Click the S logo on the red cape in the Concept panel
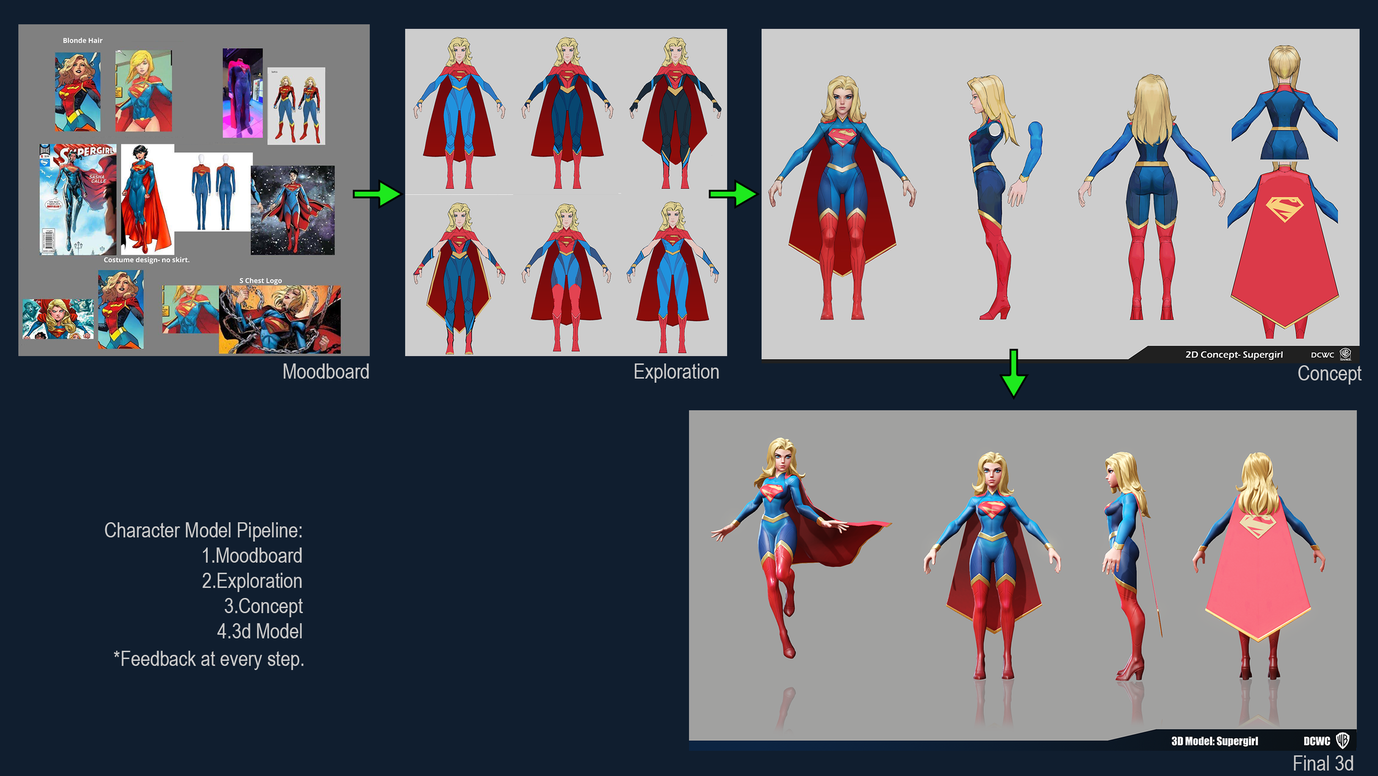The image size is (1378, 776). click(x=1284, y=209)
